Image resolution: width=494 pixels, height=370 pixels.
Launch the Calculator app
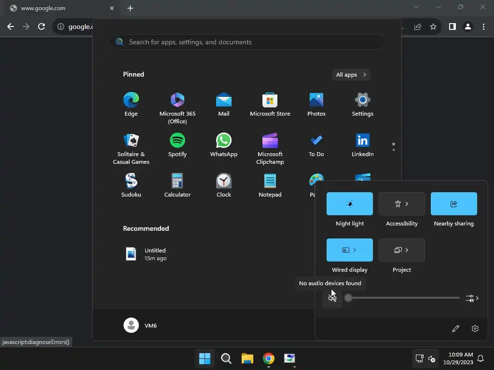coord(178,185)
